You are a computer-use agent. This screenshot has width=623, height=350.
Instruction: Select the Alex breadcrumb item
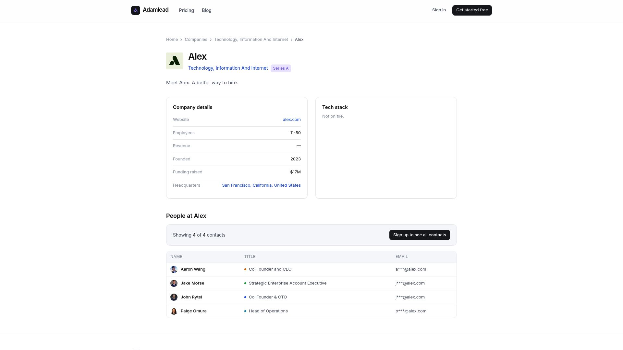tap(299, 40)
